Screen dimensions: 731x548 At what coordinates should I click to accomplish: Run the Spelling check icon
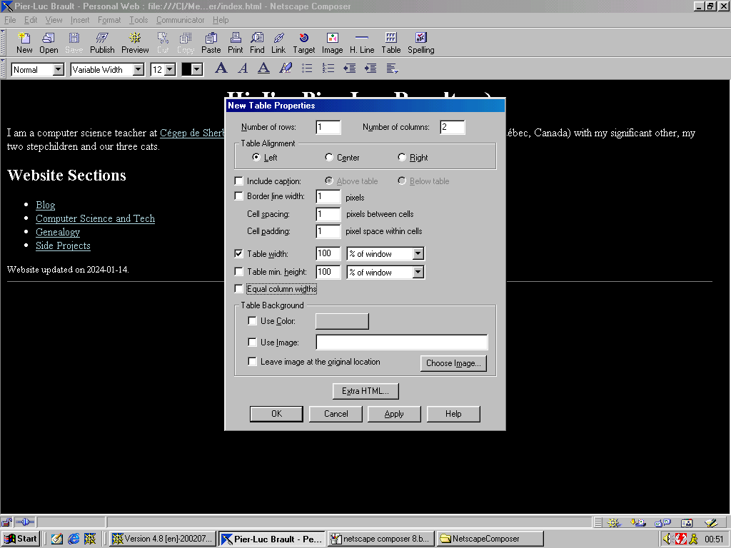pyautogui.click(x=420, y=43)
